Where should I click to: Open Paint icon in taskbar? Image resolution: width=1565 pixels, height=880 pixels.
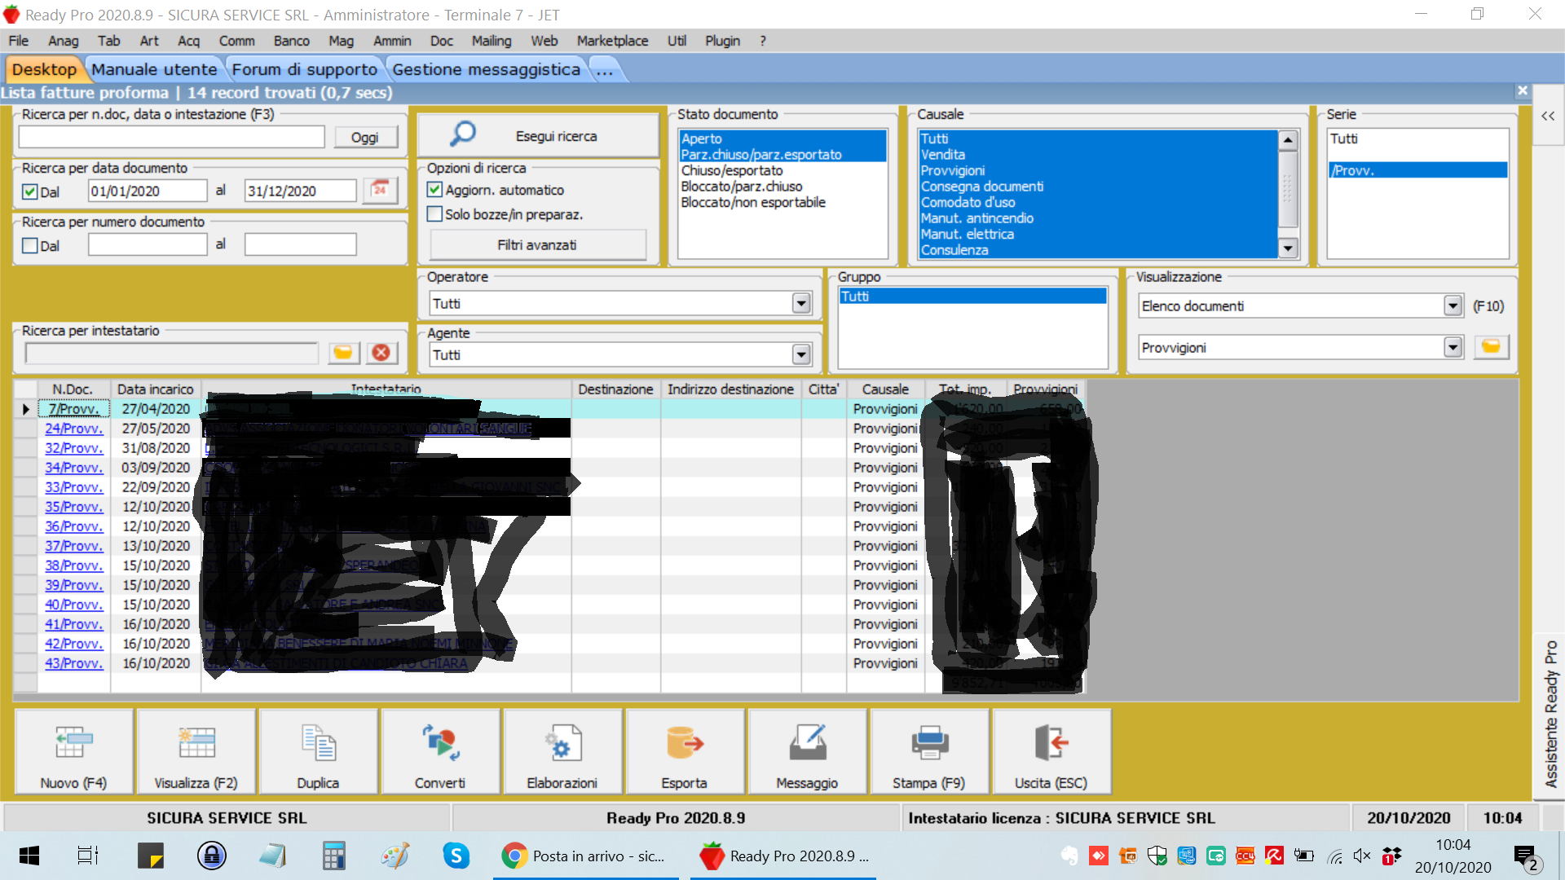395,856
